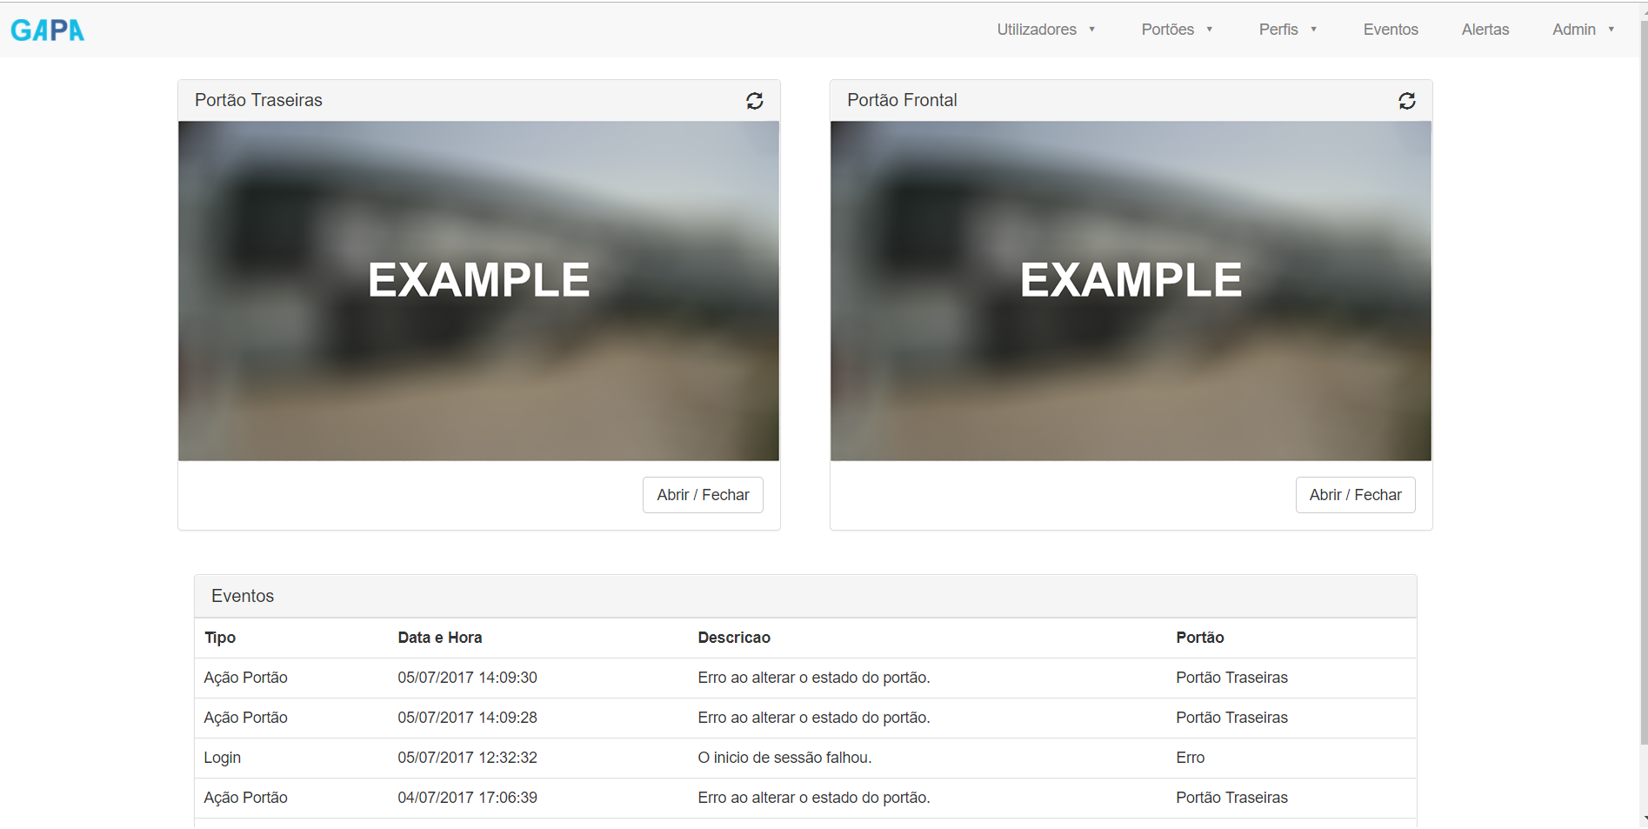Click the error description in the 17:06:39 row

814,798
